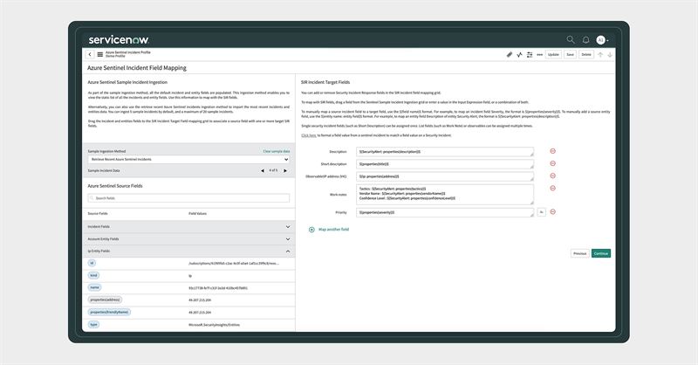Expand the Incident Fields section
Screen dimensions: 698x365
288,226
